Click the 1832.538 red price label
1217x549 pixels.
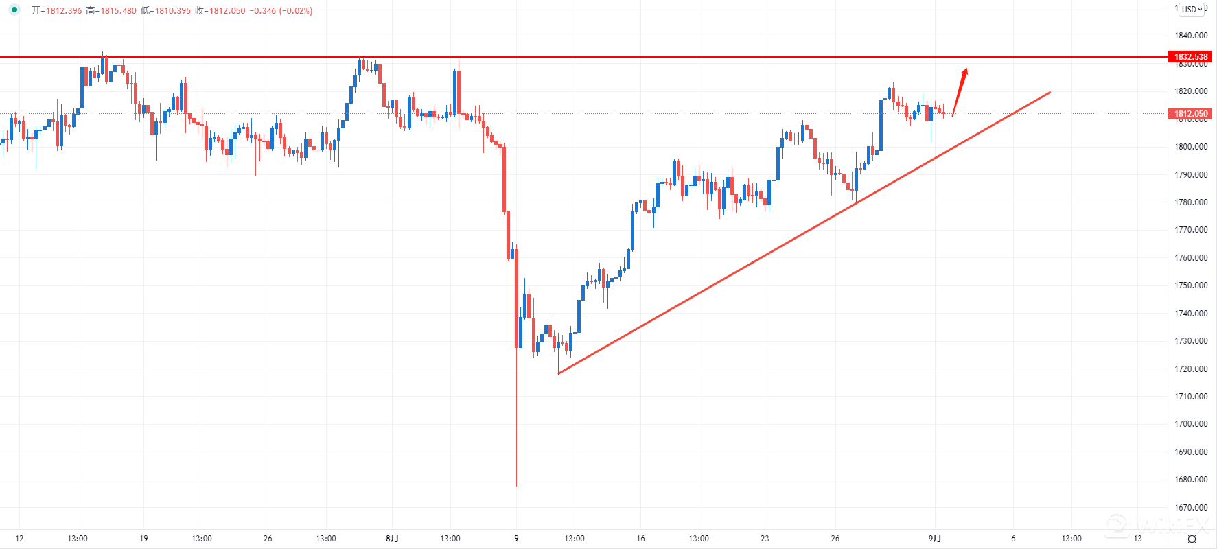pyautogui.click(x=1191, y=57)
